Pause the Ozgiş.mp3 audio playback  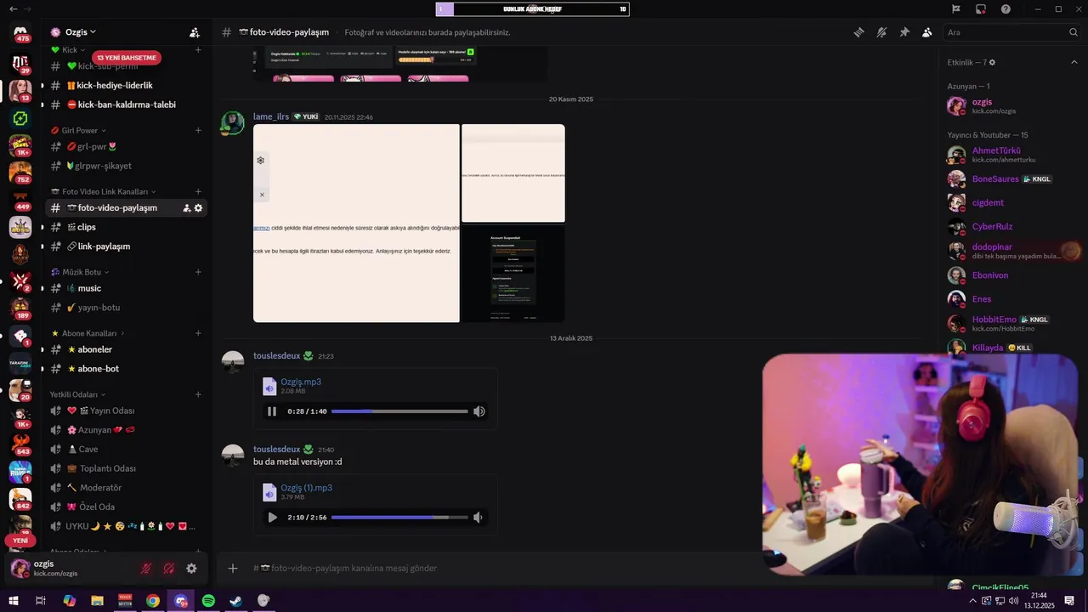[x=272, y=411]
